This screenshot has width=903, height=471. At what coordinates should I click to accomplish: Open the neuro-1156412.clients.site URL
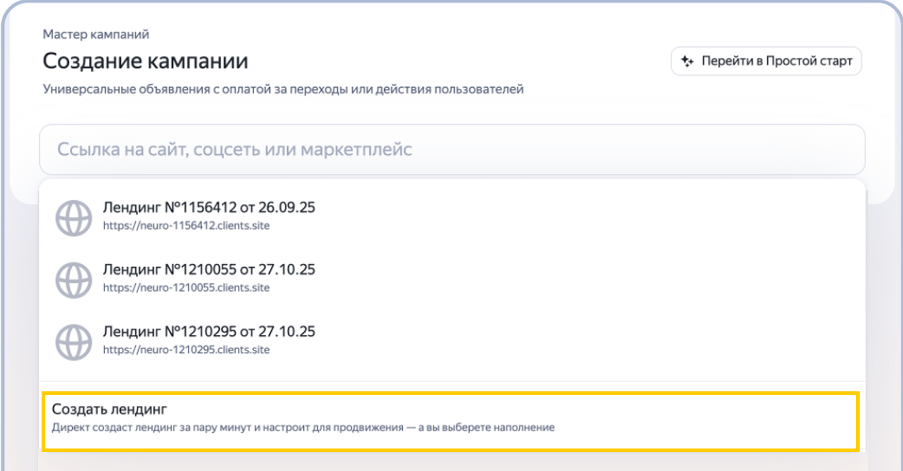click(x=186, y=226)
